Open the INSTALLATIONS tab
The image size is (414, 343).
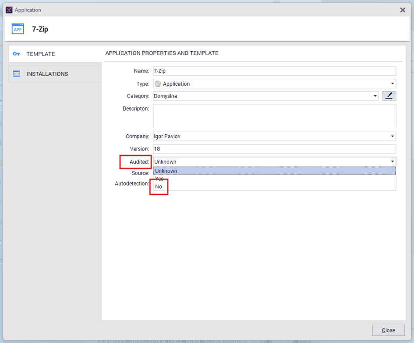coord(47,74)
